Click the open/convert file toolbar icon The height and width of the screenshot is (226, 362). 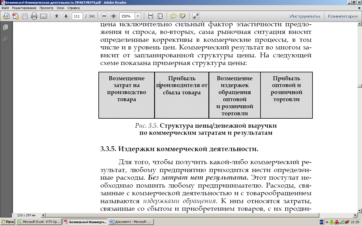click(x=6, y=16)
